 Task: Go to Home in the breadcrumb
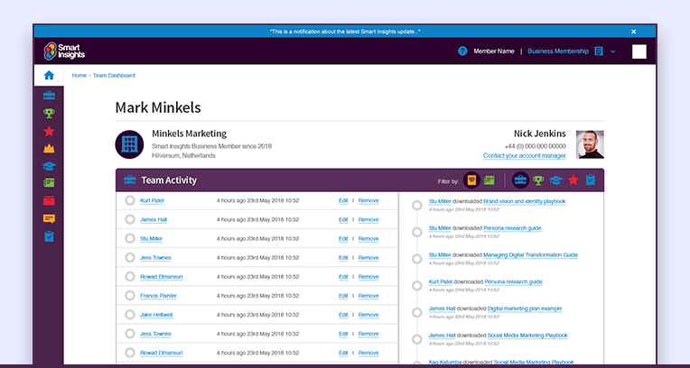tap(79, 76)
